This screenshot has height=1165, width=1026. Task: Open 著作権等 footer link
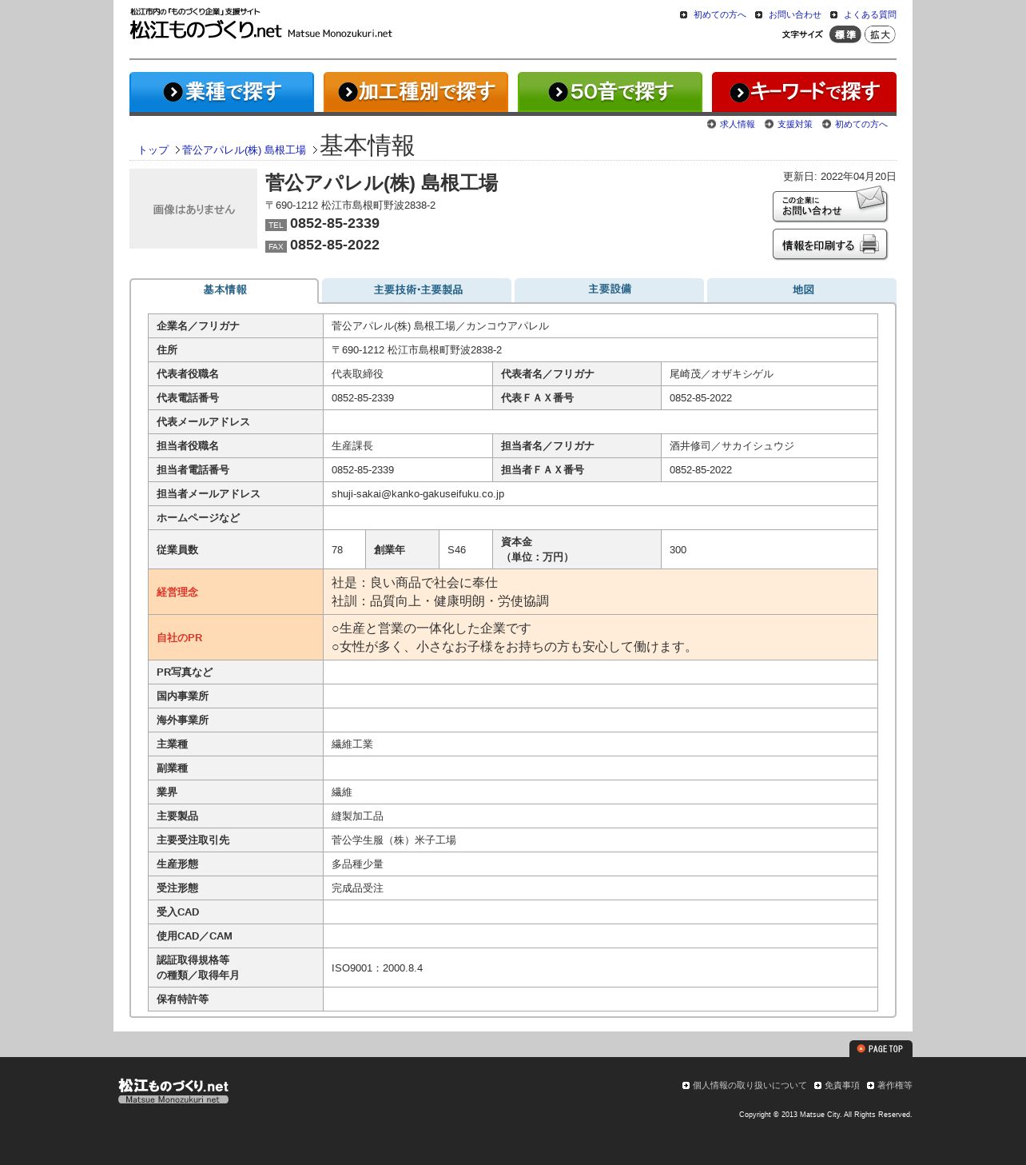(x=894, y=1086)
